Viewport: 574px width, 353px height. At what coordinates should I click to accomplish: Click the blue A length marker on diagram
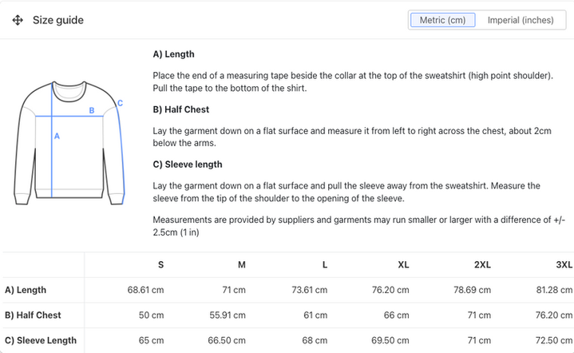click(57, 137)
